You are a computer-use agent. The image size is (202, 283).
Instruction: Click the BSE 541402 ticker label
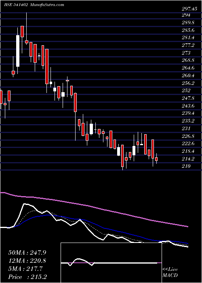(15, 5)
